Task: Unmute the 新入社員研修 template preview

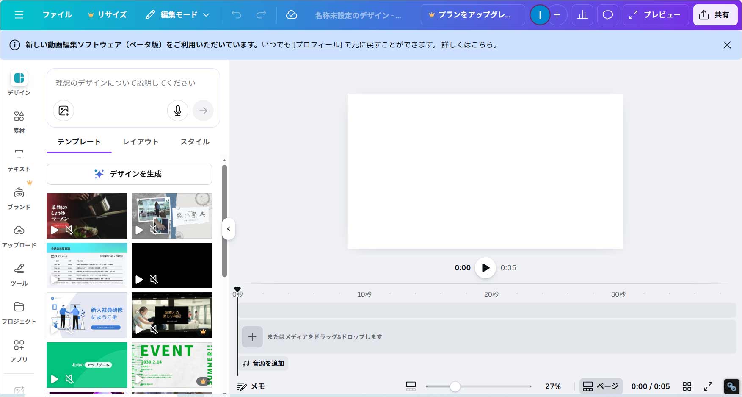Action: 69,330
